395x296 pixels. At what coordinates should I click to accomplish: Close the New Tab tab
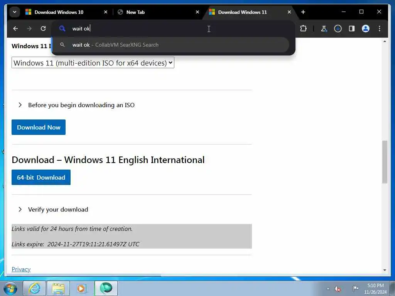[197, 12]
